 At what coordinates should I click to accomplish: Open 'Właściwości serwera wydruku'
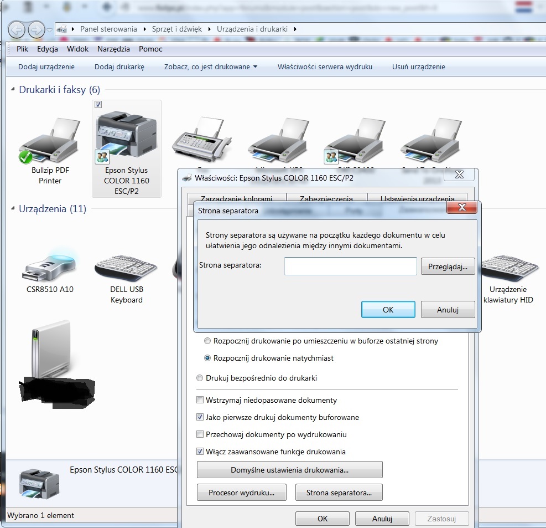pos(325,66)
